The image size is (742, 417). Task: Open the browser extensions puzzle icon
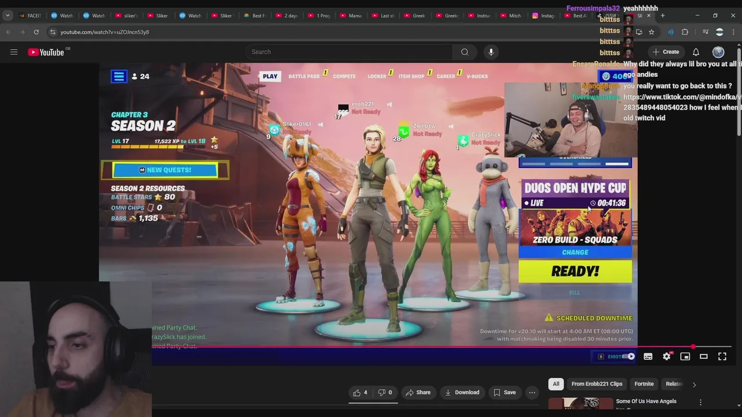[x=685, y=32]
